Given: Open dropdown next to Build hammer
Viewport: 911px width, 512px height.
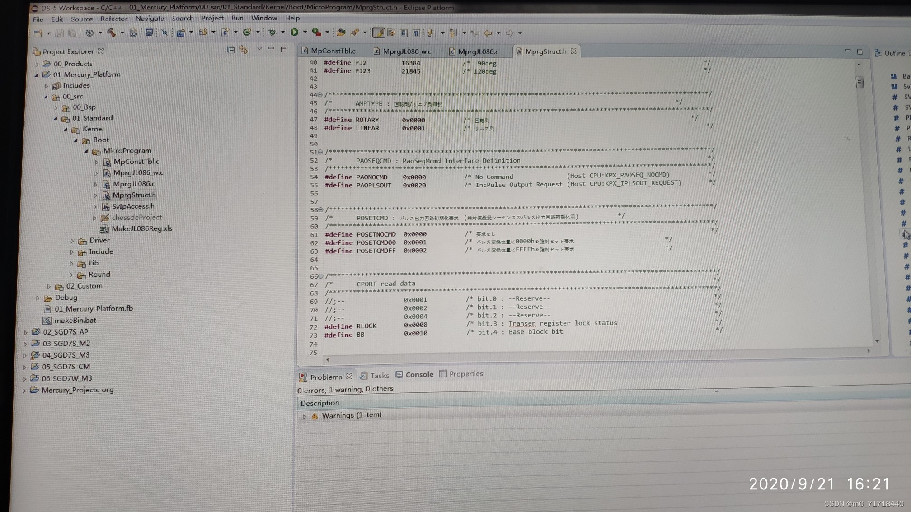Looking at the screenshot, I should pos(122,33).
